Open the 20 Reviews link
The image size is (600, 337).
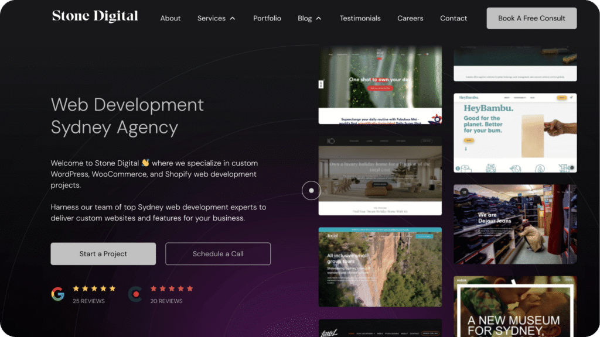[x=166, y=301]
